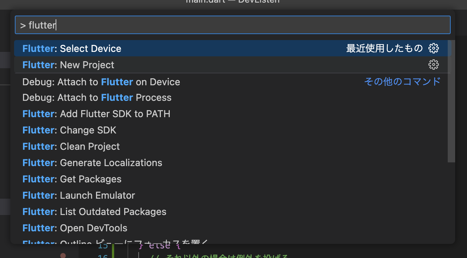467x258 pixels.
Task: Run Debug: Attach to Flutter Process
Action: coord(97,98)
